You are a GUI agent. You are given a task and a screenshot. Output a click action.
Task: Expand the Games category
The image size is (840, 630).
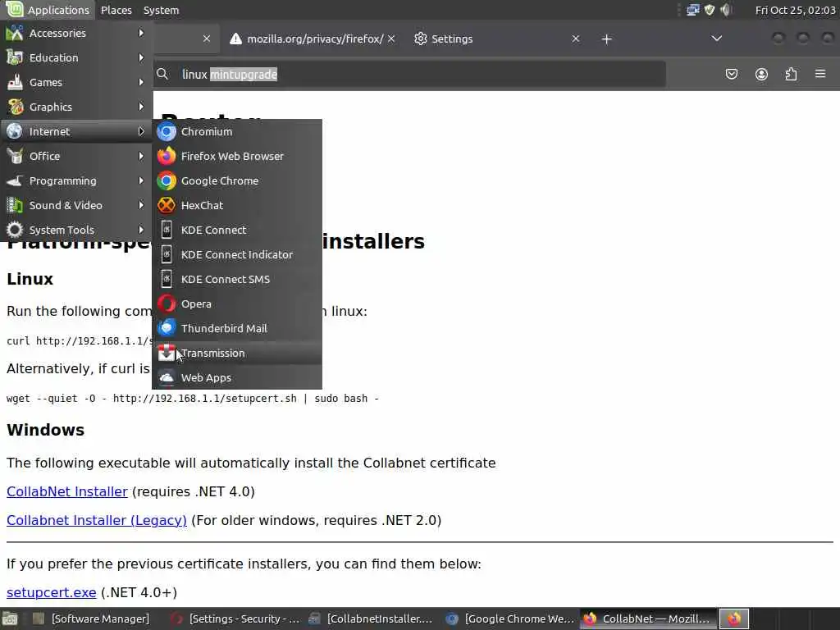point(76,82)
